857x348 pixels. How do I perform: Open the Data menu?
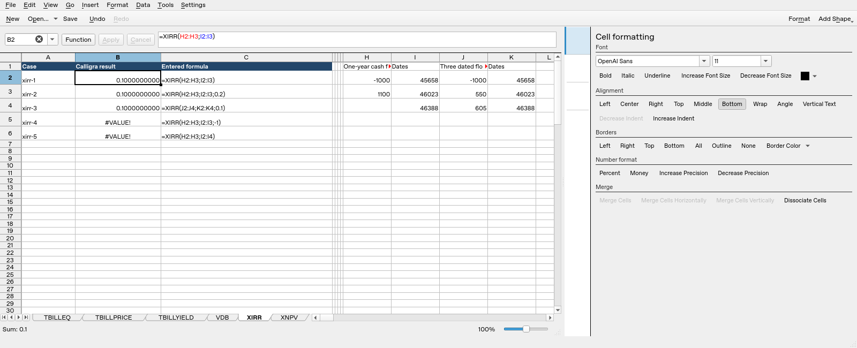point(143,5)
